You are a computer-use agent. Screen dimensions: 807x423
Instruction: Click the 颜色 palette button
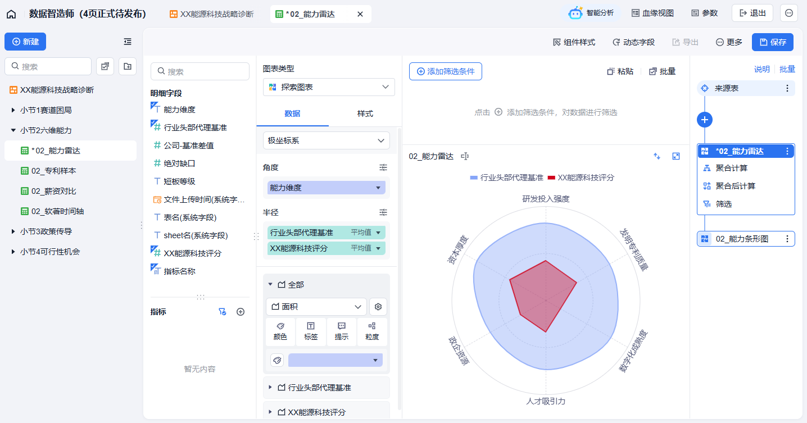click(x=280, y=331)
